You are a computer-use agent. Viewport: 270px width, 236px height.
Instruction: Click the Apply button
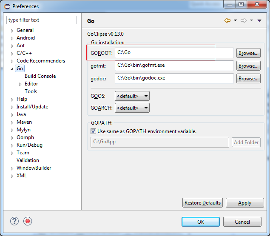(x=244, y=203)
